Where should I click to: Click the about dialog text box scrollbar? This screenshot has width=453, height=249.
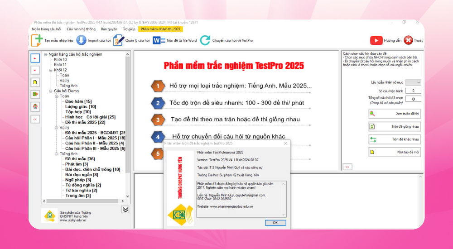tap(284, 199)
